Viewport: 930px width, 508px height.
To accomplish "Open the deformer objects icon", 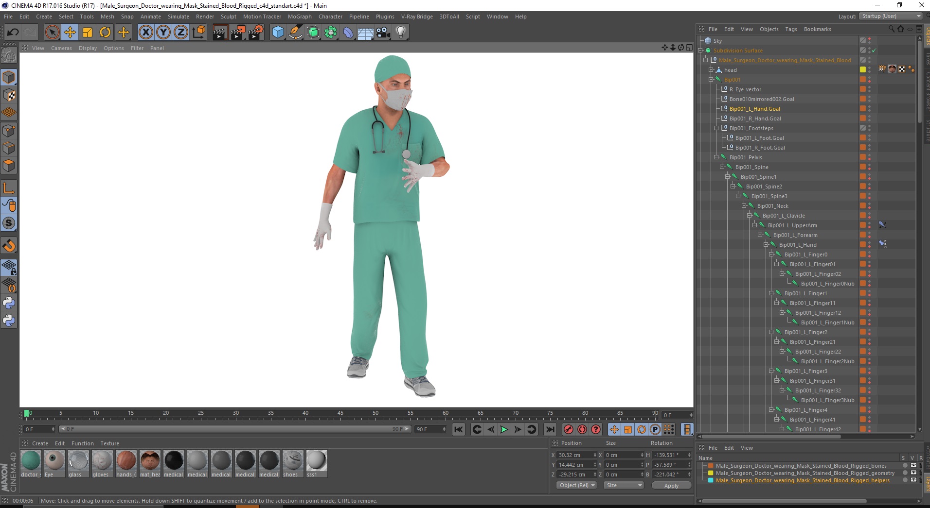I will tap(348, 33).
